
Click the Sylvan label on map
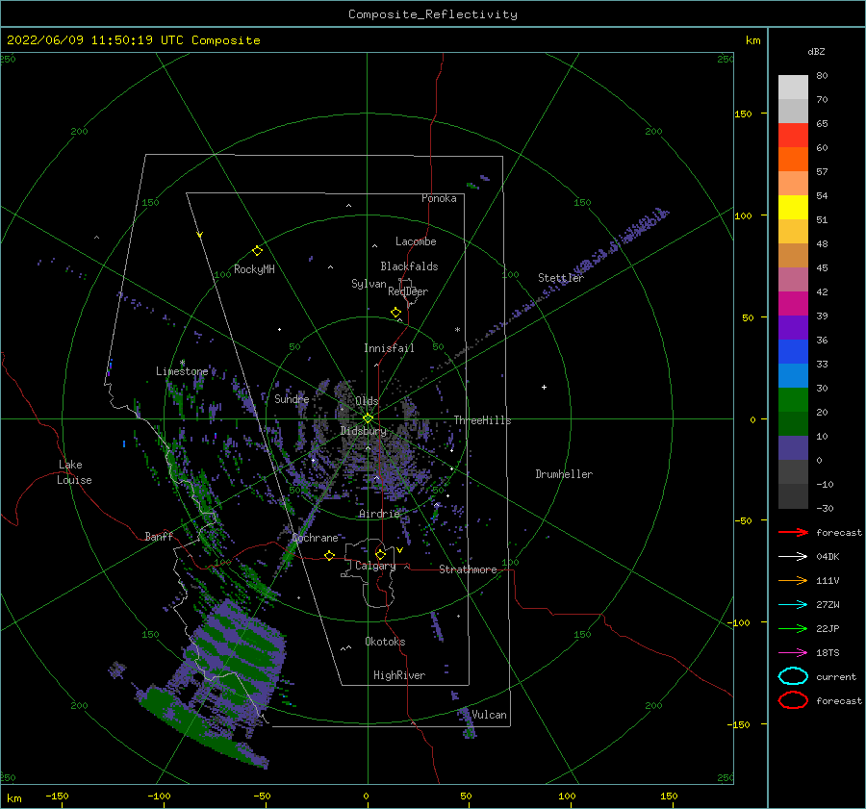point(369,284)
